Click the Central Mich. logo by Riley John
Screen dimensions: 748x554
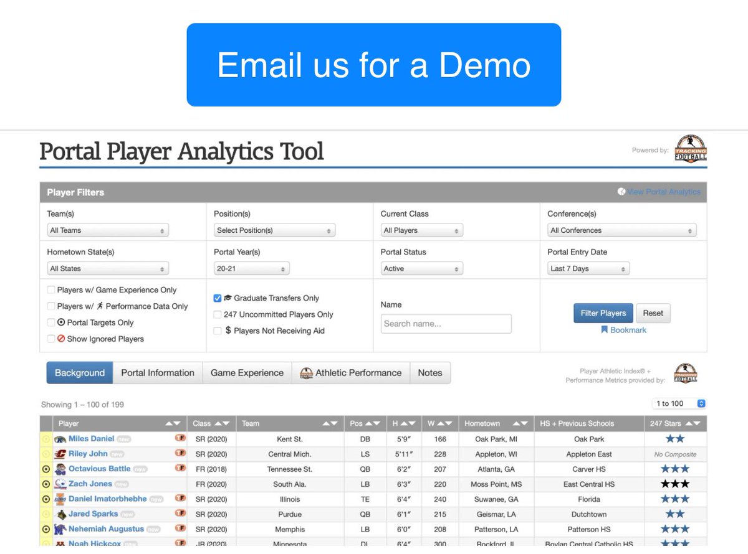(60, 454)
